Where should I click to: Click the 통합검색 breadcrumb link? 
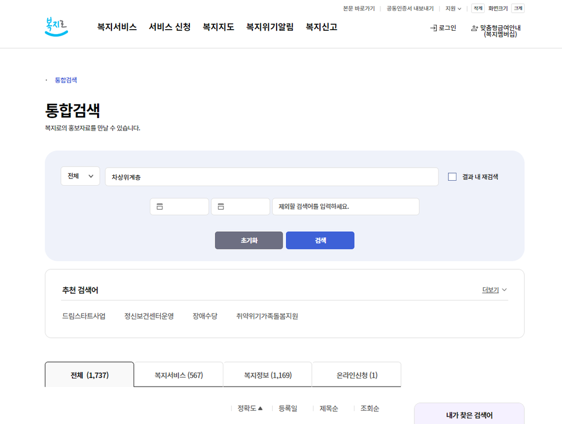(x=66, y=80)
